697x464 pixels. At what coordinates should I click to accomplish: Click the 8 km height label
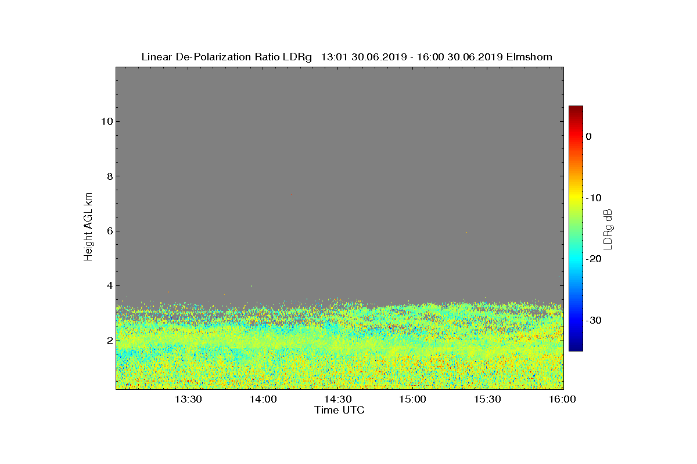(109, 176)
